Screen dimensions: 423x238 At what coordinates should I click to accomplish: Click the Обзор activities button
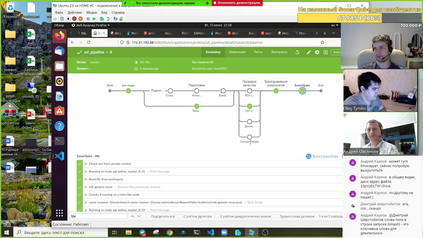[x=59, y=25]
